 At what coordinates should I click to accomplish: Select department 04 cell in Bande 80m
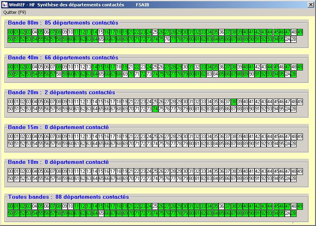(x=34, y=32)
